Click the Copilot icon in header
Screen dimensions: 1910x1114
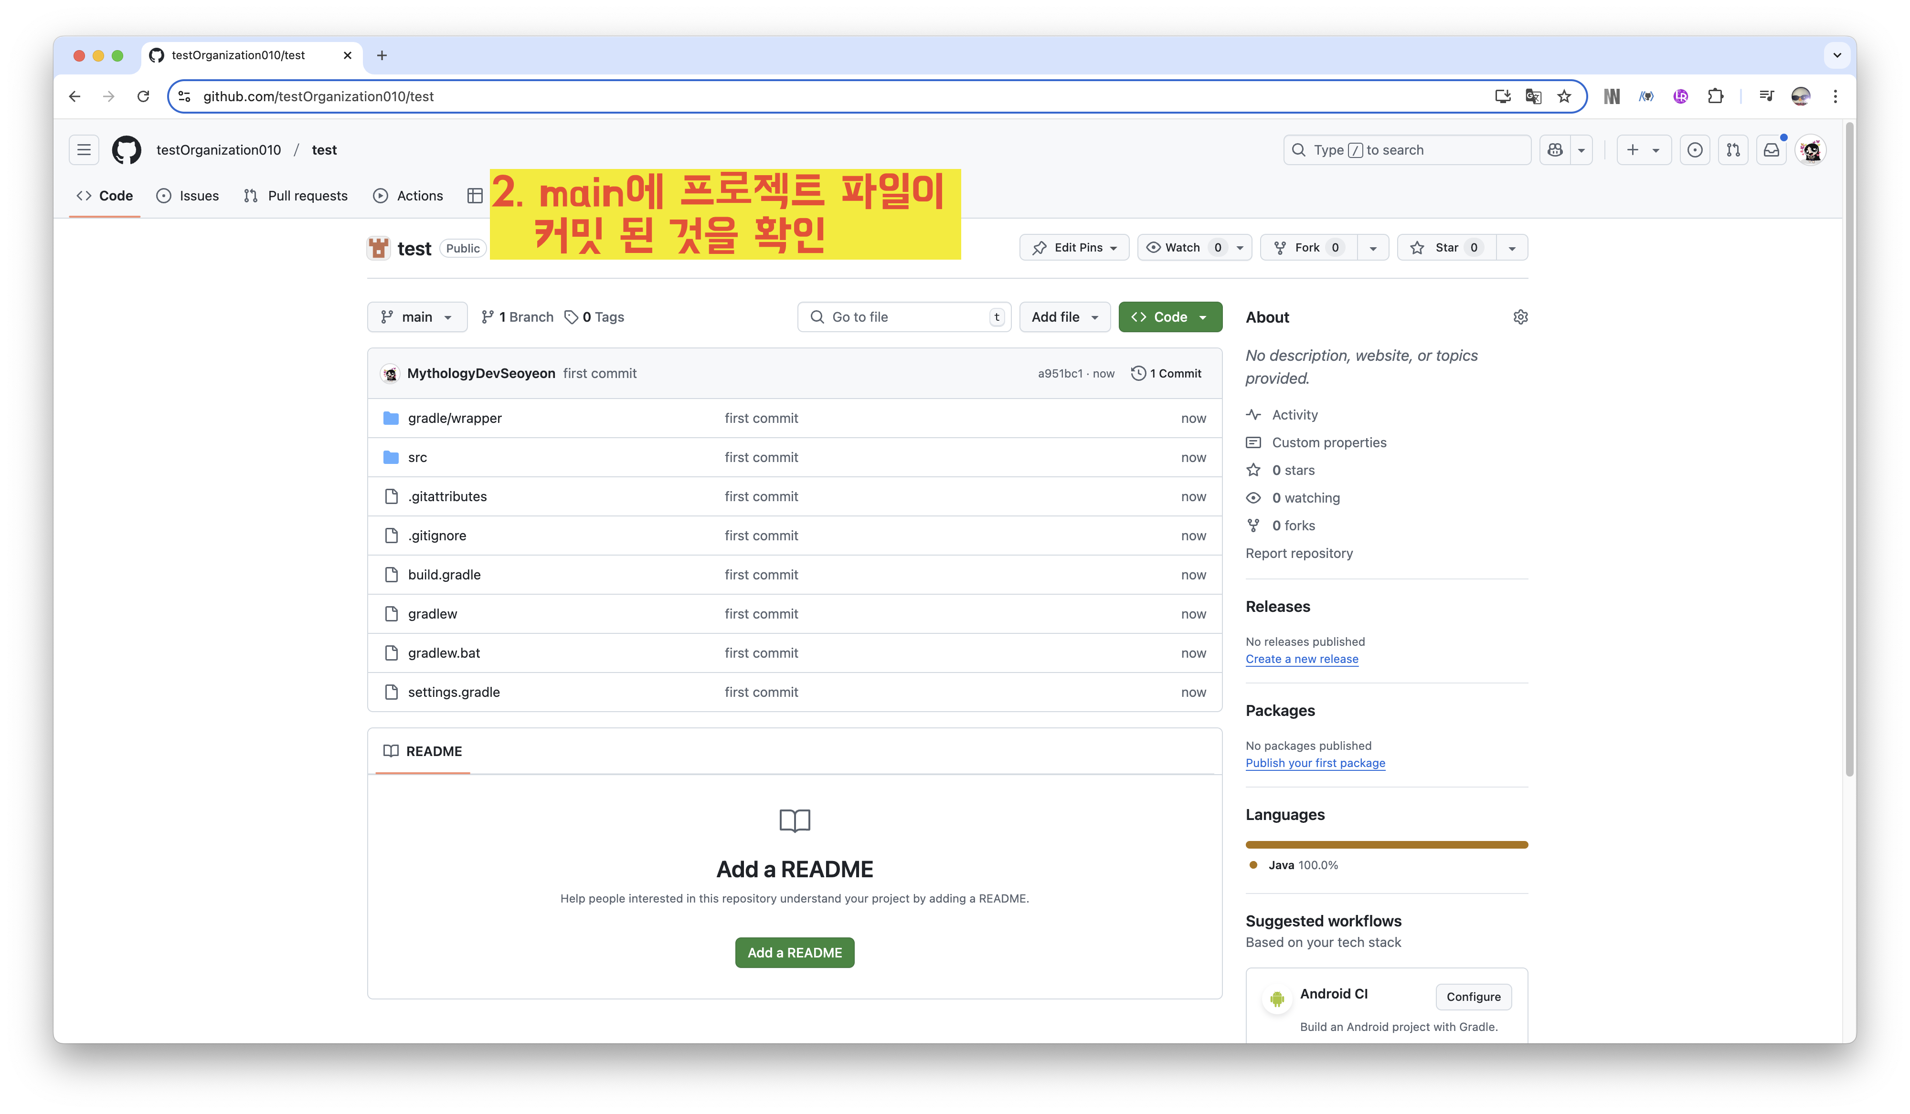(1555, 150)
